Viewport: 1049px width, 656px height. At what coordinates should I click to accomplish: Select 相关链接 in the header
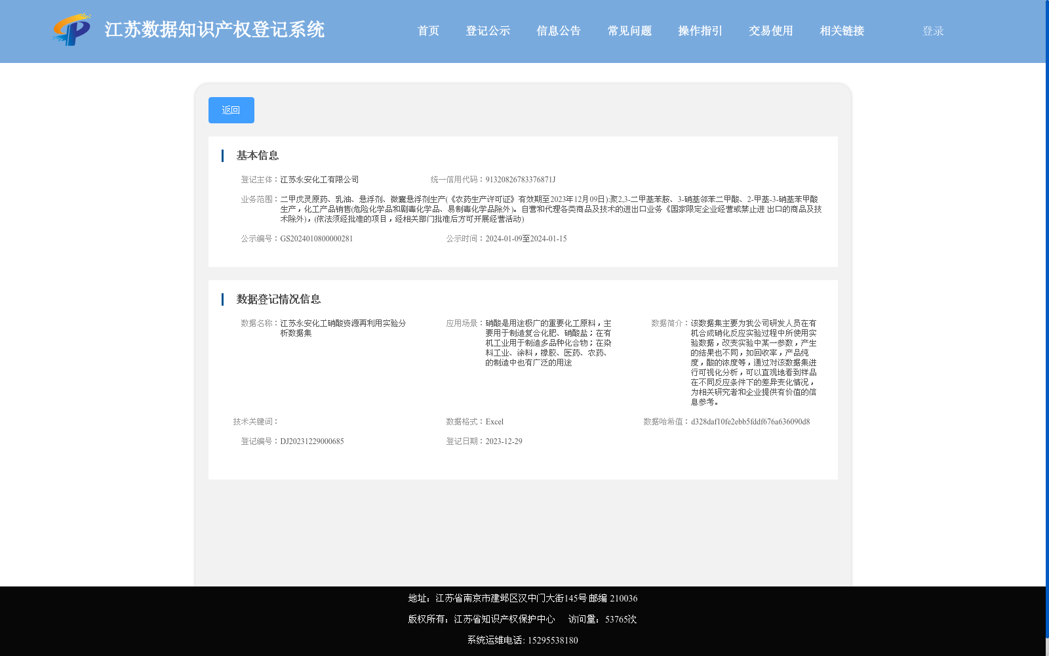click(x=842, y=31)
